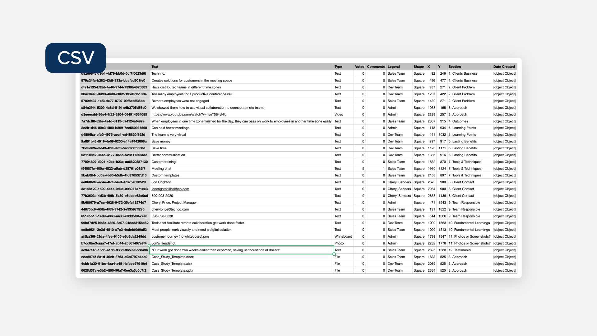Select Case_Study_Template.docx file cell
Viewport: 597px width, 336px height.
242,257
